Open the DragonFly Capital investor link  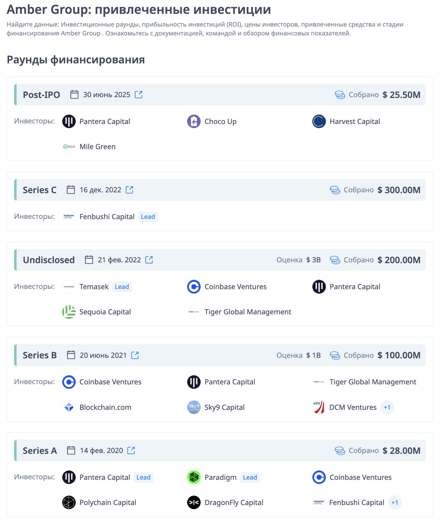[x=234, y=503]
